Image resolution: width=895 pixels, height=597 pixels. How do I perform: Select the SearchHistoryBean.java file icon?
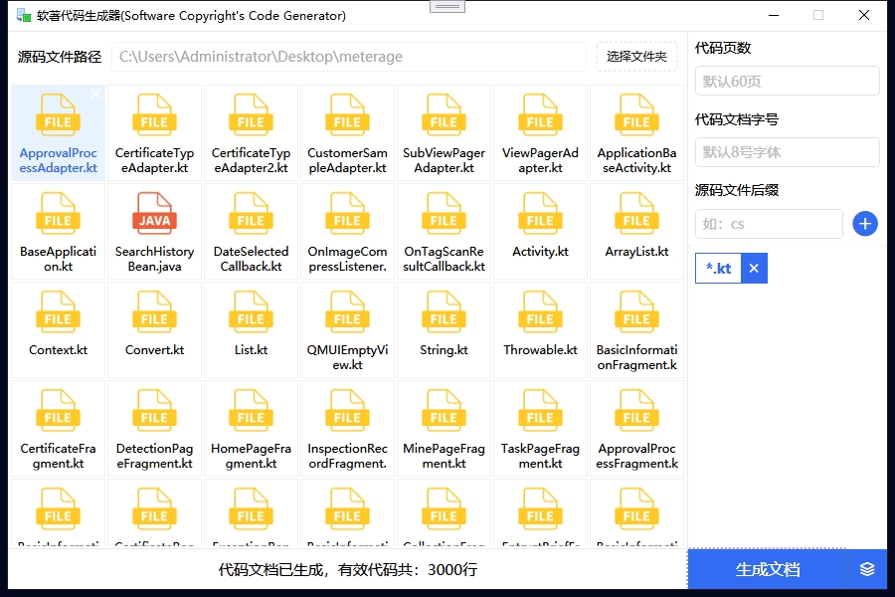pyautogui.click(x=154, y=213)
